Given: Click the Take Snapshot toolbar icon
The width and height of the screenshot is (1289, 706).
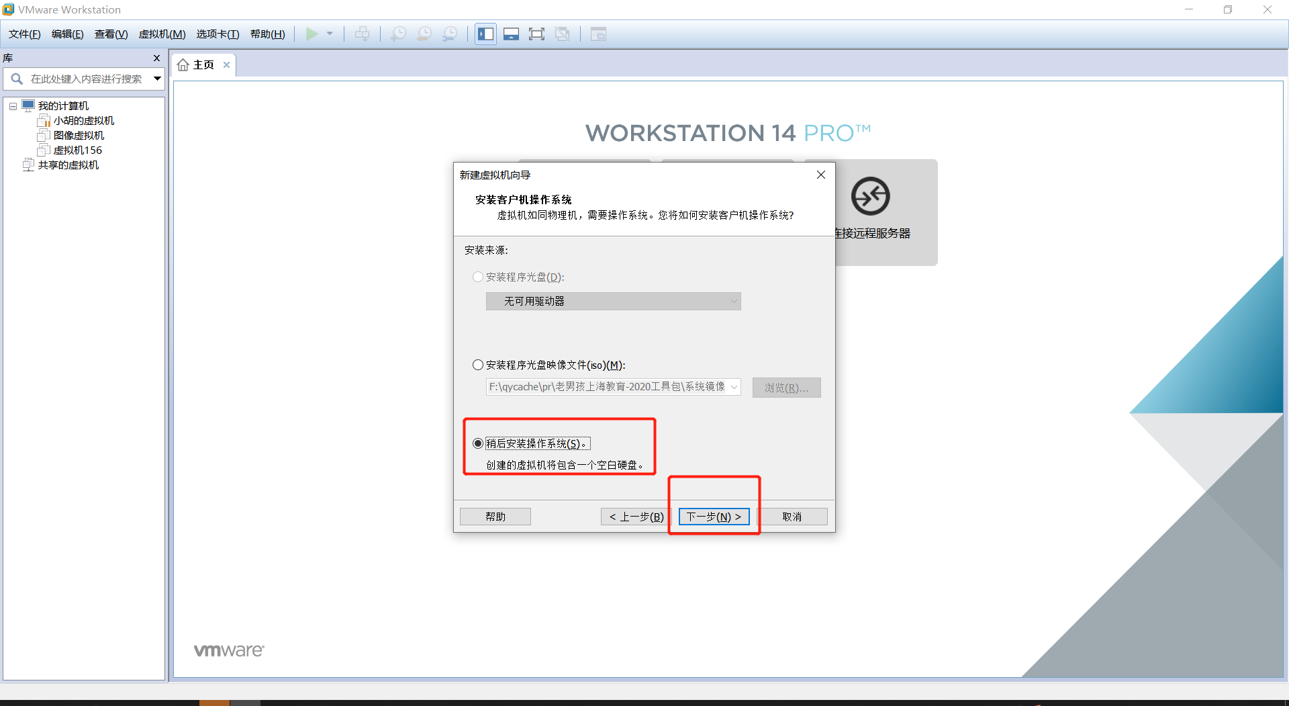Looking at the screenshot, I should [x=398, y=34].
